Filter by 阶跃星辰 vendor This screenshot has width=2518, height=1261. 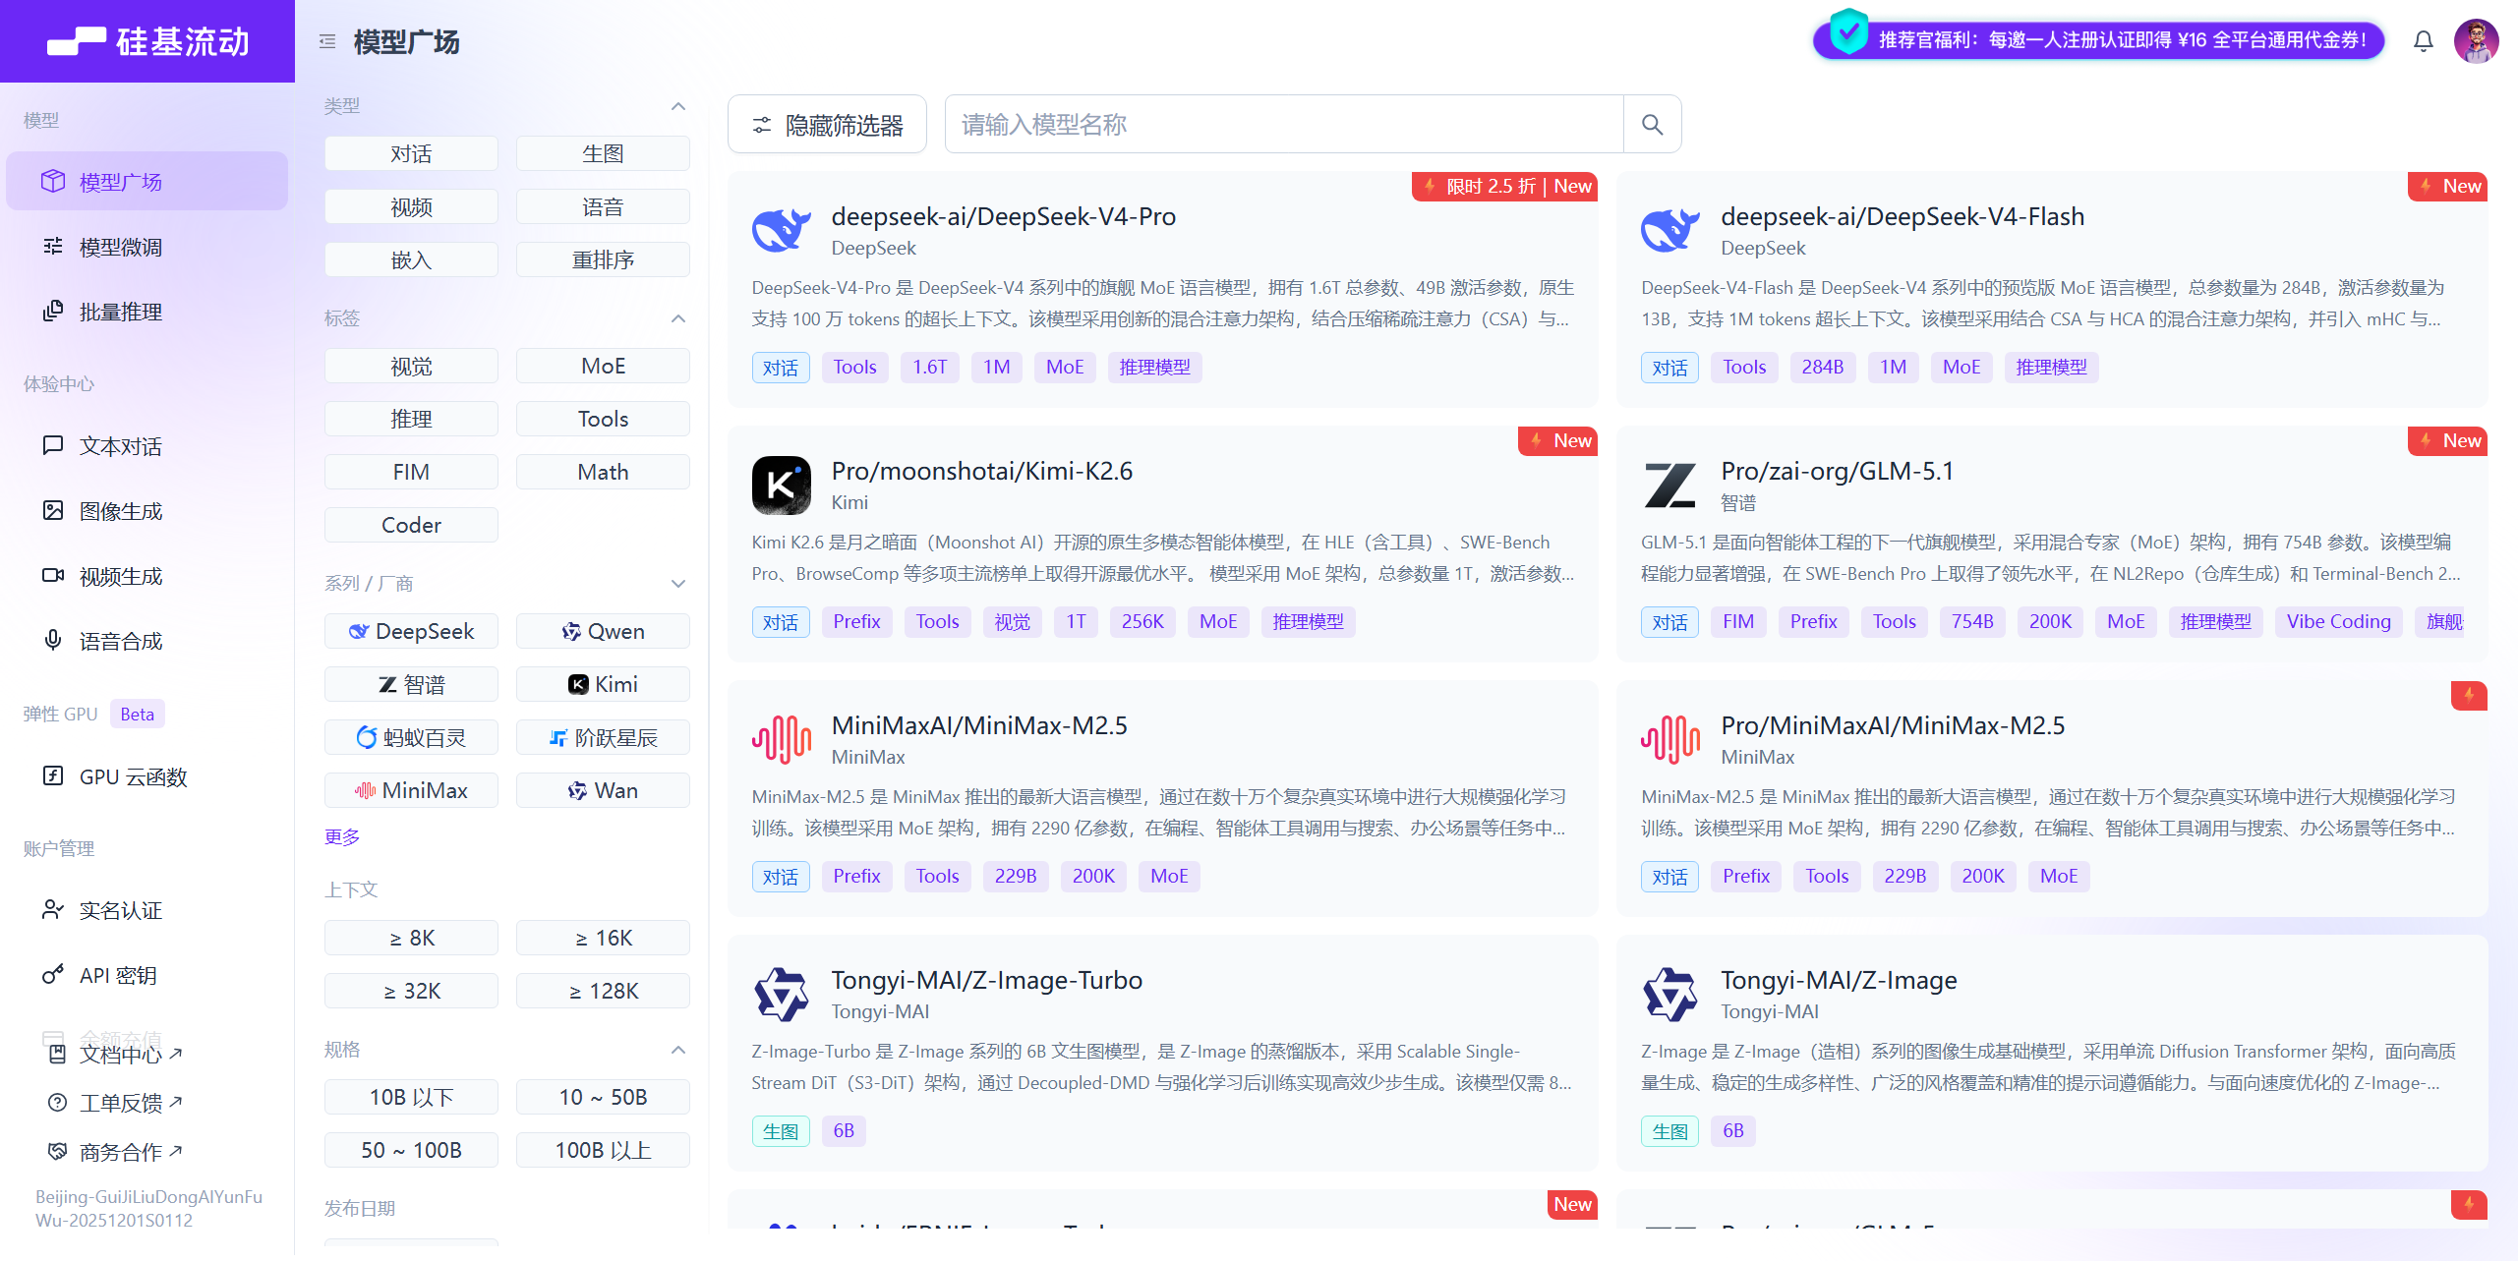pyautogui.click(x=603, y=737)
